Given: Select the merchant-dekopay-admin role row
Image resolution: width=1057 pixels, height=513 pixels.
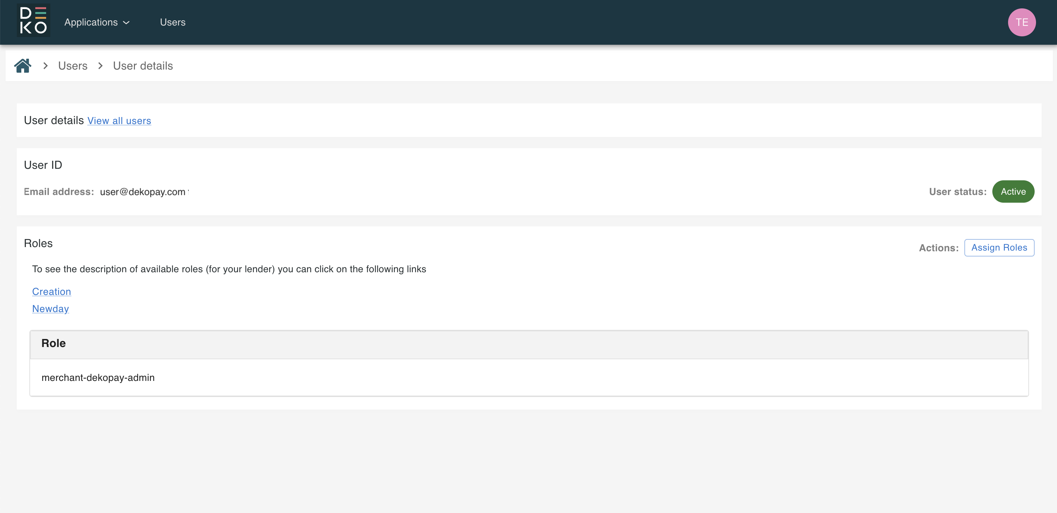Looking at the screenshot, I should (x=98, y=377).
